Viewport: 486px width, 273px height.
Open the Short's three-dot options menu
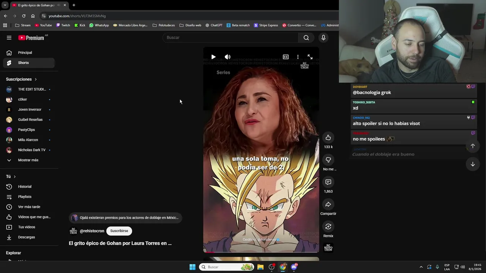(298, 57)
